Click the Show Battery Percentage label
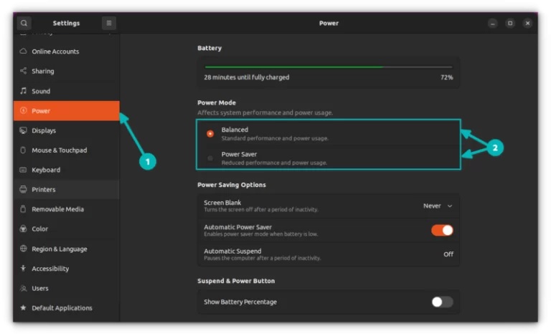The width and height of the screenshot is (551, 336). (240, 302)
